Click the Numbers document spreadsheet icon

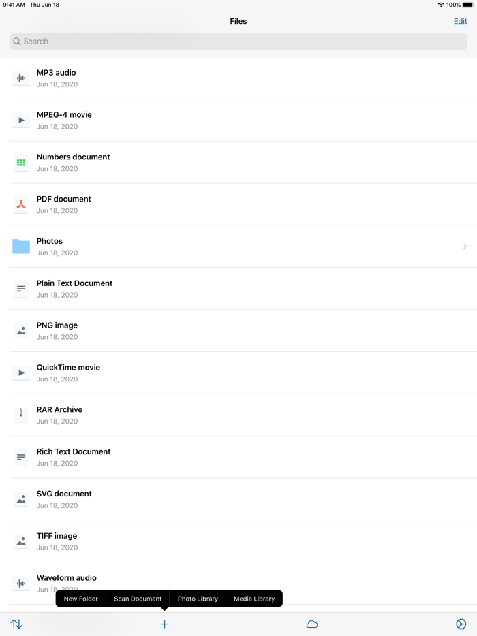click(20, 162)
